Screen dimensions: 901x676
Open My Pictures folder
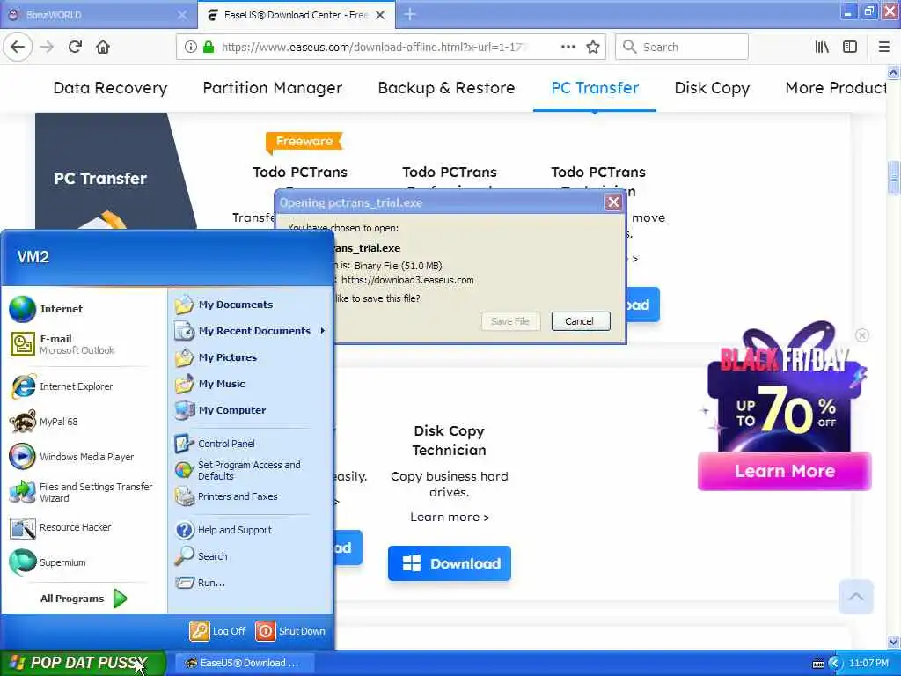pos(251,357)
